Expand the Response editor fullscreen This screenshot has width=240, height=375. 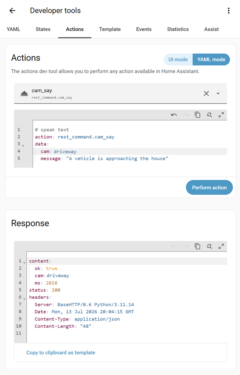[221, 246]
